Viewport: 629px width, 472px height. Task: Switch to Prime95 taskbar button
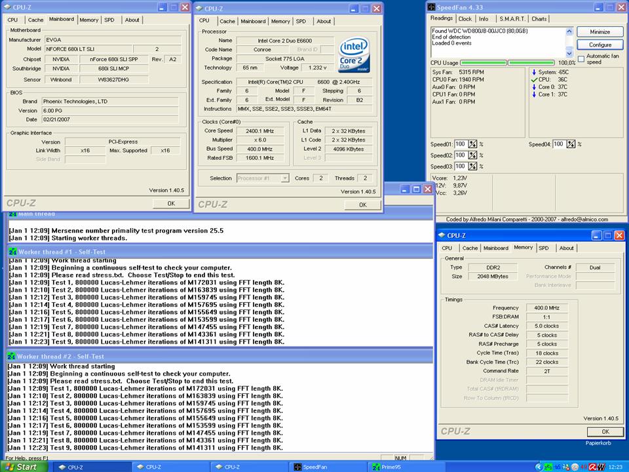click(x=408, y=467)
